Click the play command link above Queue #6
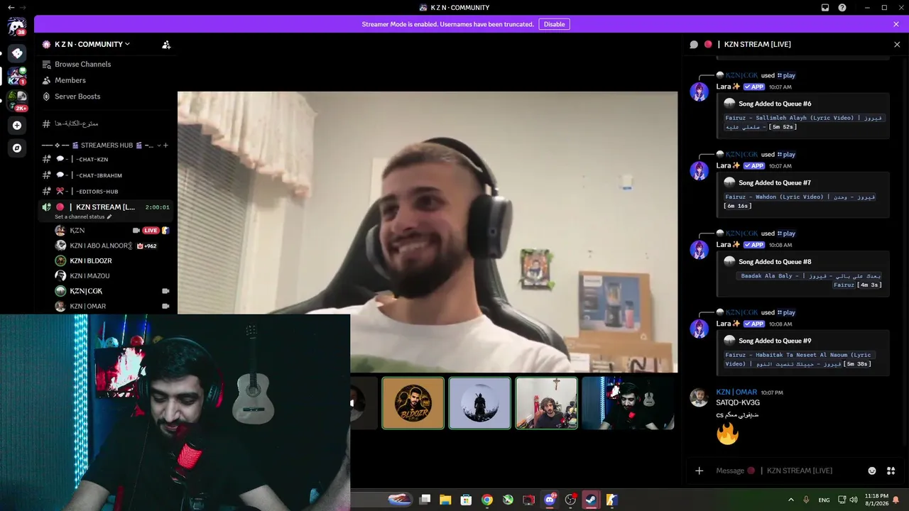909x511 pixels. click(x=786, y=75)
